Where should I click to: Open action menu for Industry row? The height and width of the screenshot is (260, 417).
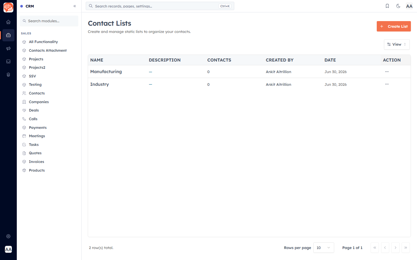click(x=387, y=84)
